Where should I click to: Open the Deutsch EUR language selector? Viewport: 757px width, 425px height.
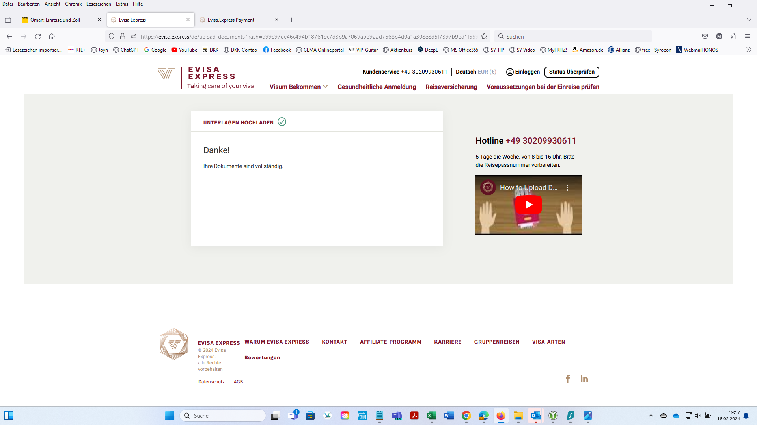(x=476, y=72)
